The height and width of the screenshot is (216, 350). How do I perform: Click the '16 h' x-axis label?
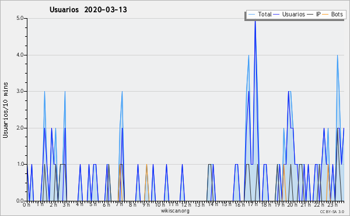pyautogui.click(x=240, y=205)
